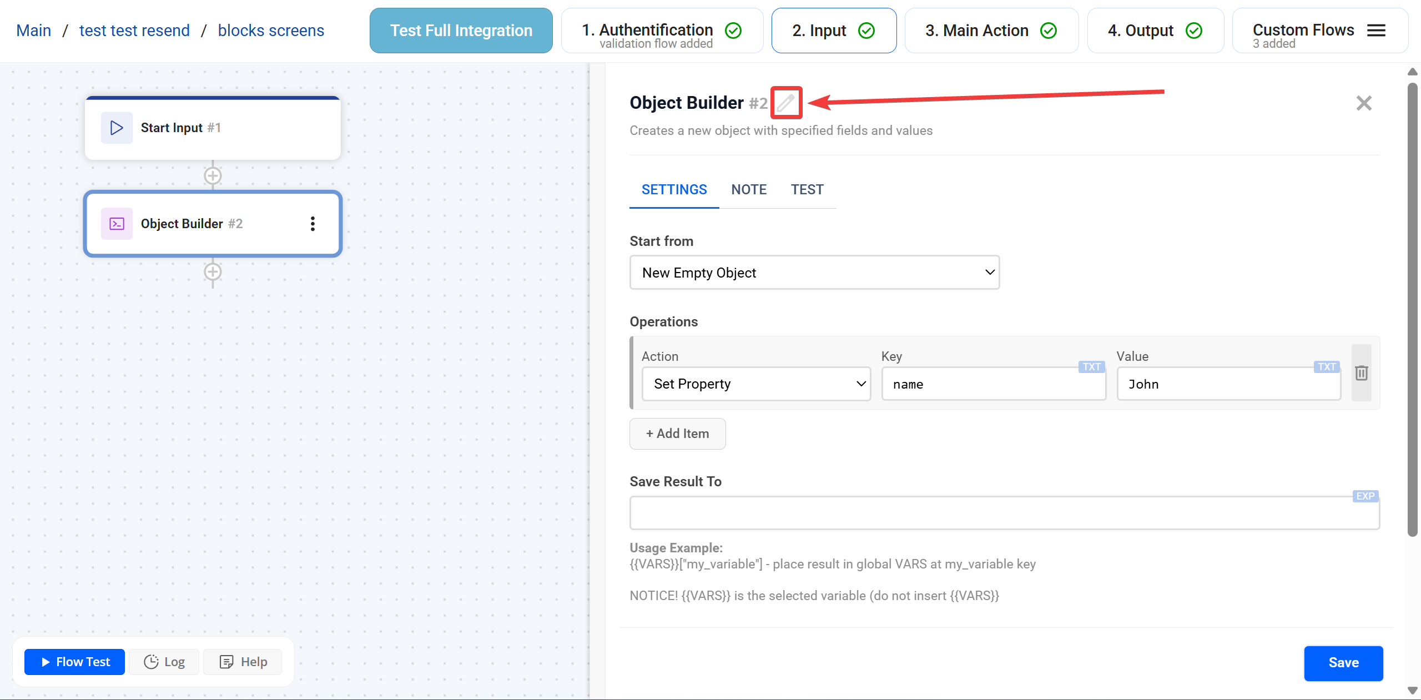Viewport: 1421px width, 700px height.
Task: Expand the Start from dropdown
Action: [x=814, y=273]
